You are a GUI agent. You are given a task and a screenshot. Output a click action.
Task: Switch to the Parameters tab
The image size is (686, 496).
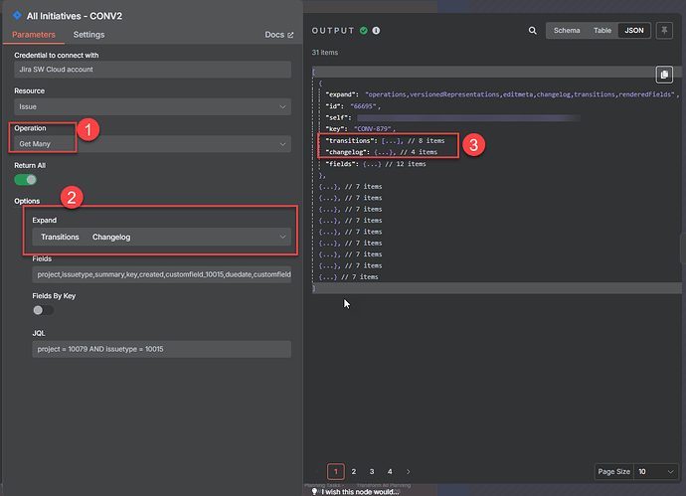(x=34, y=35)
